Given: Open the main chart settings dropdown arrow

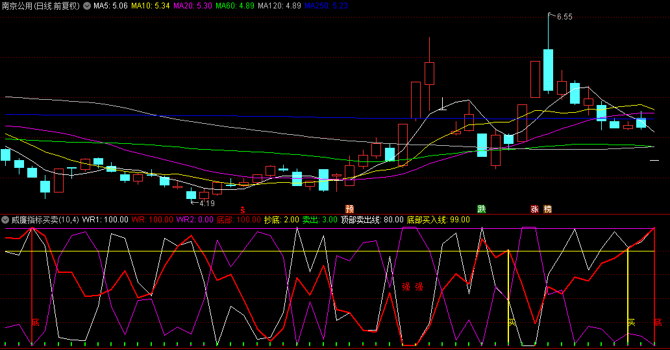Looking at the screenshot, I should [87, 6].
